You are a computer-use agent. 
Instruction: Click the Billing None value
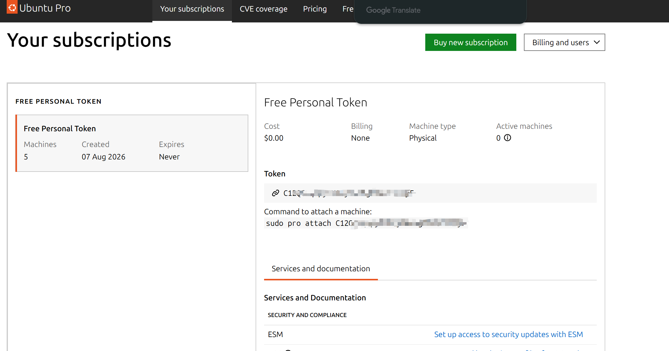(360, 138)
